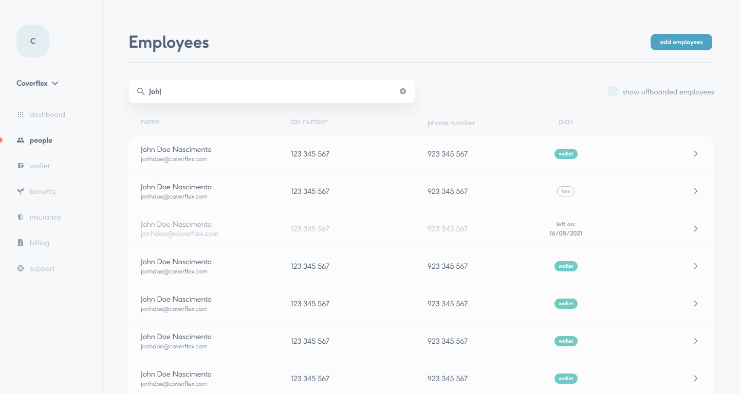
Task: Go to the billing menu entry
Action: [40, 243]
